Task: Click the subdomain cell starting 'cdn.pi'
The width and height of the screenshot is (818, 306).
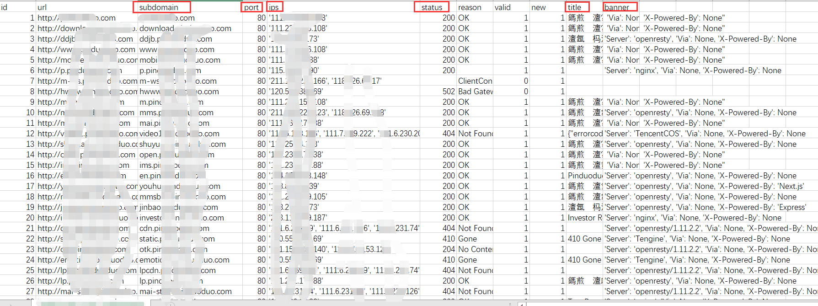Action: 190,228
